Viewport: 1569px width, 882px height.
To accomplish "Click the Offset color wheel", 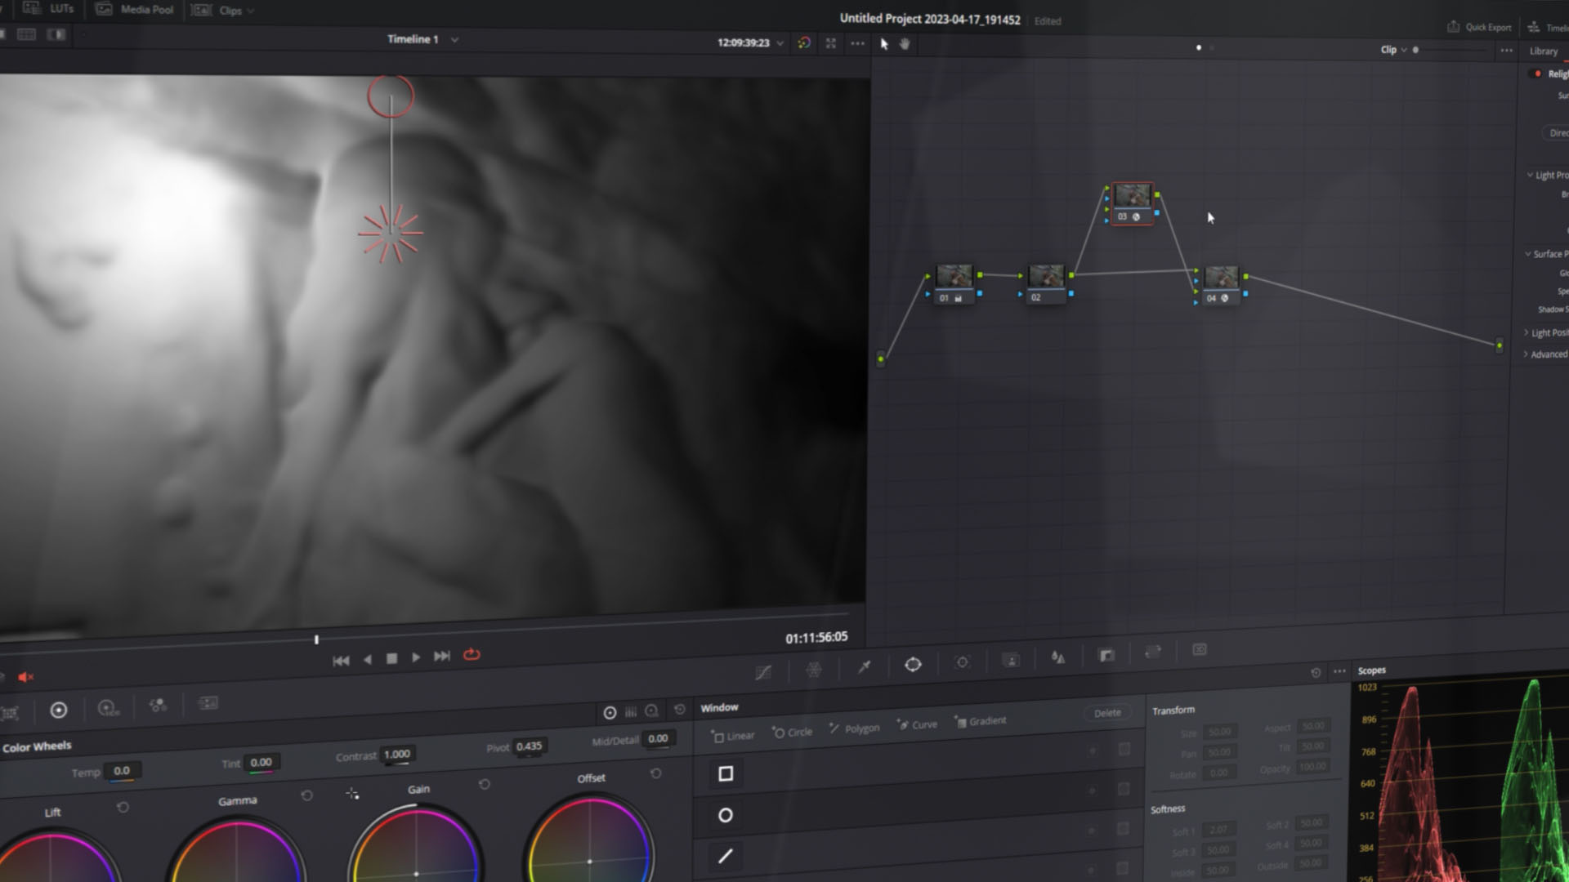I will pos(589,838).
